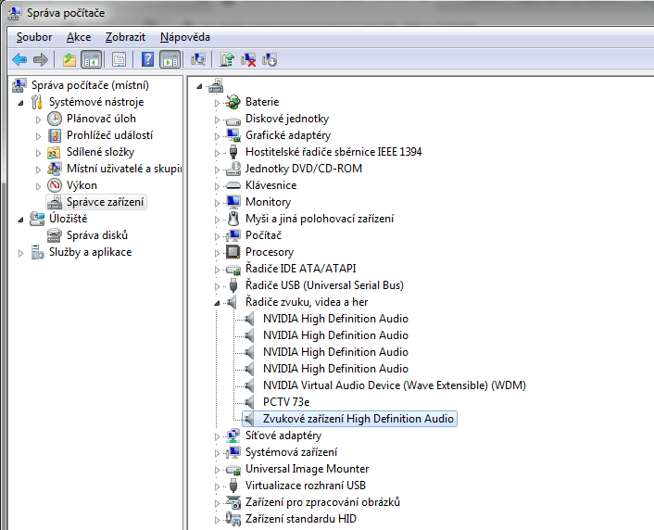This screenshot has height=530, width=654.
Task: Open the Zobrazit menu
Action: (125, 37)
